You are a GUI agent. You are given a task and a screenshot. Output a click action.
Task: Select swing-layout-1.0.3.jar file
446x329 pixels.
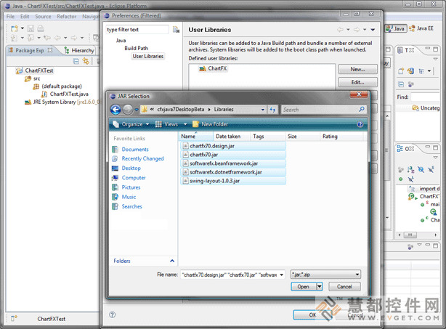(x=233, y=181)
